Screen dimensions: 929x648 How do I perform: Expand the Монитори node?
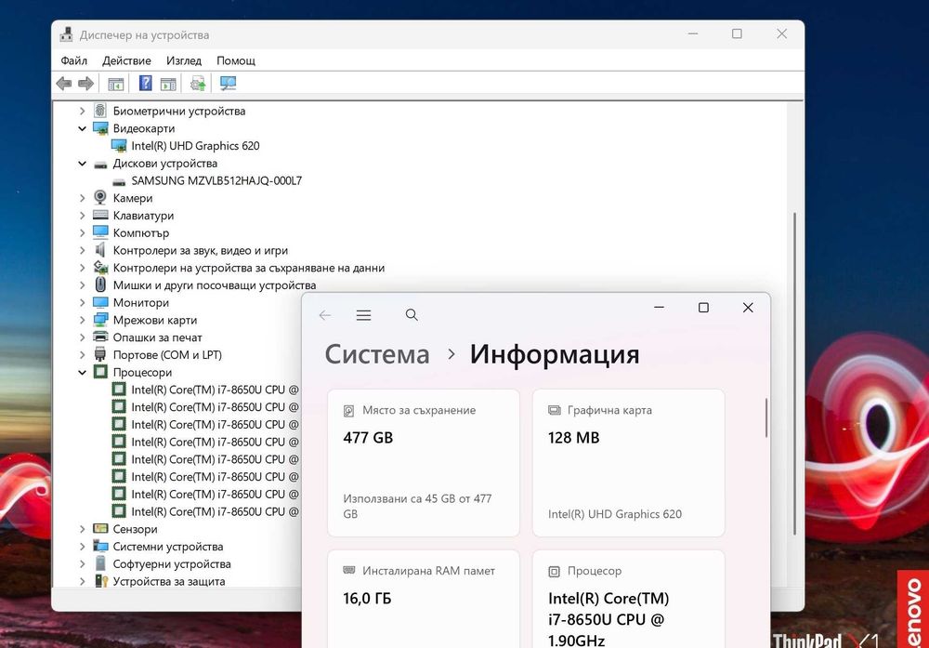(83, 303)
